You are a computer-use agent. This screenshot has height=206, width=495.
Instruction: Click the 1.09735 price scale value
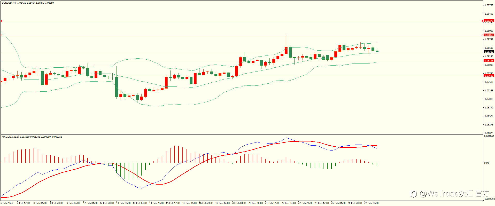[x=489, y=5]
